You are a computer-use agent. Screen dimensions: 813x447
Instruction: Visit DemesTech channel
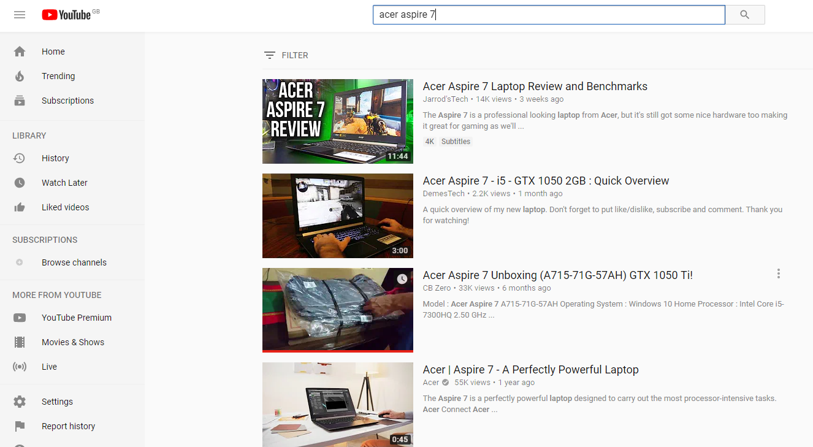pos(444,194)
